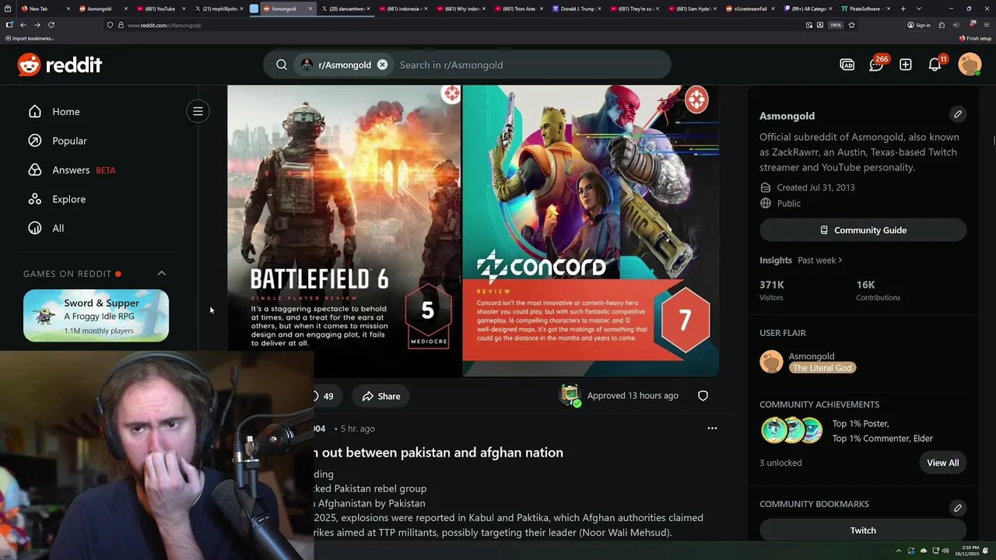This screenshot has height=560, width=996.
Task: Click the create post plus icon
Action: [x=906, y=65]
